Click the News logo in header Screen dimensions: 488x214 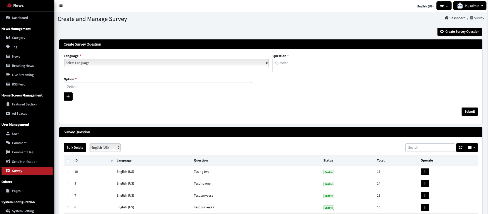14,5
